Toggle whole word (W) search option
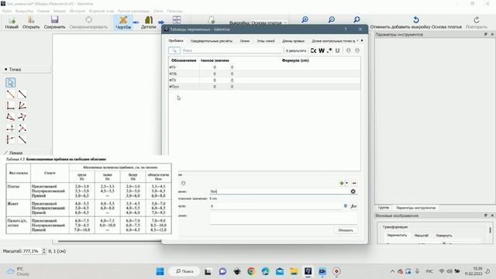This screenshot has width=496, height=279. tap(322, 50)
